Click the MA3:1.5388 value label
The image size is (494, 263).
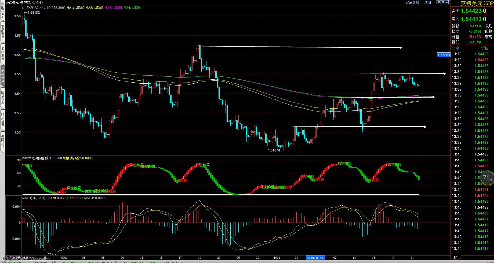click(114, 8)
